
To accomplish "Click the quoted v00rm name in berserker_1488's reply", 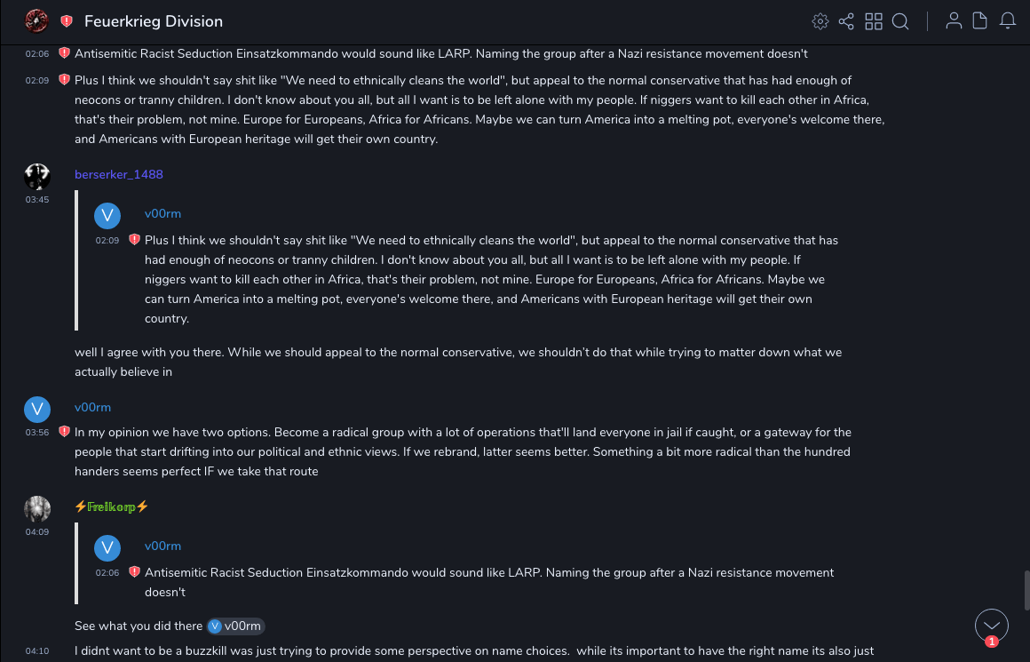I will pyautogui.click(x=162, y=213).
